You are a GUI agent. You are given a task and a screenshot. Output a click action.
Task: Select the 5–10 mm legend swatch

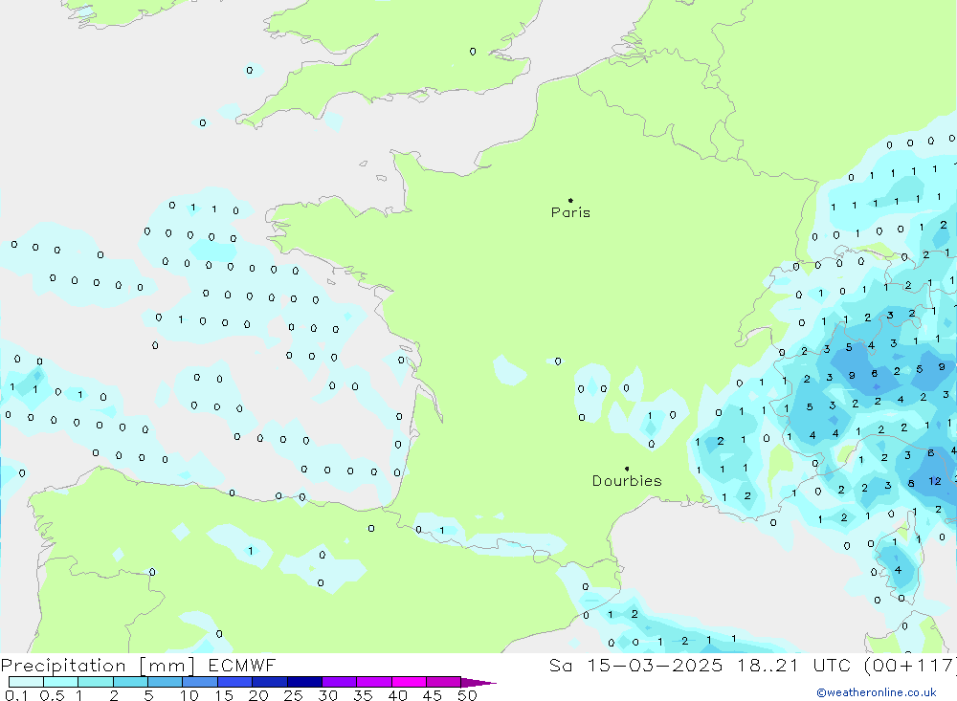165,682
